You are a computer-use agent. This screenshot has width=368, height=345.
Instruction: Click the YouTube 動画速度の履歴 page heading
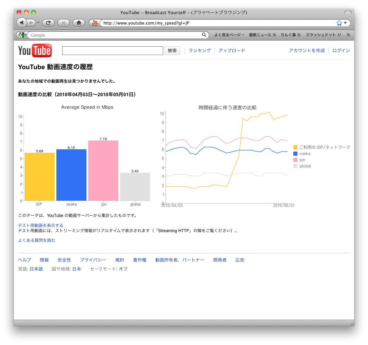[x=55, y=67]
